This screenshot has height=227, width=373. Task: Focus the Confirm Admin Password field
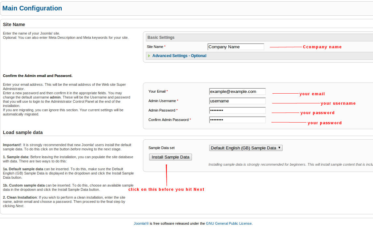point(237,120)
